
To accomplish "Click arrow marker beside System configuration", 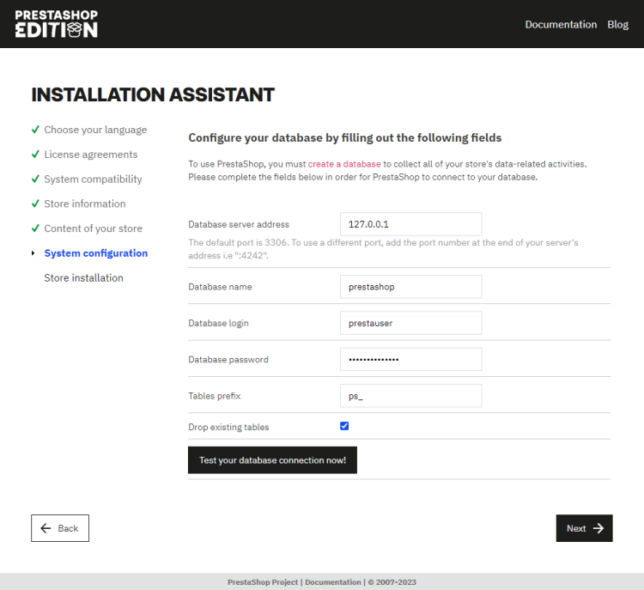I will point(33,253).
